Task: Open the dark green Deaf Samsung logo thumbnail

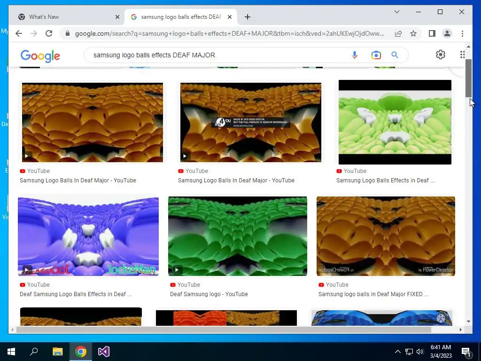Action: click(237, 236)
